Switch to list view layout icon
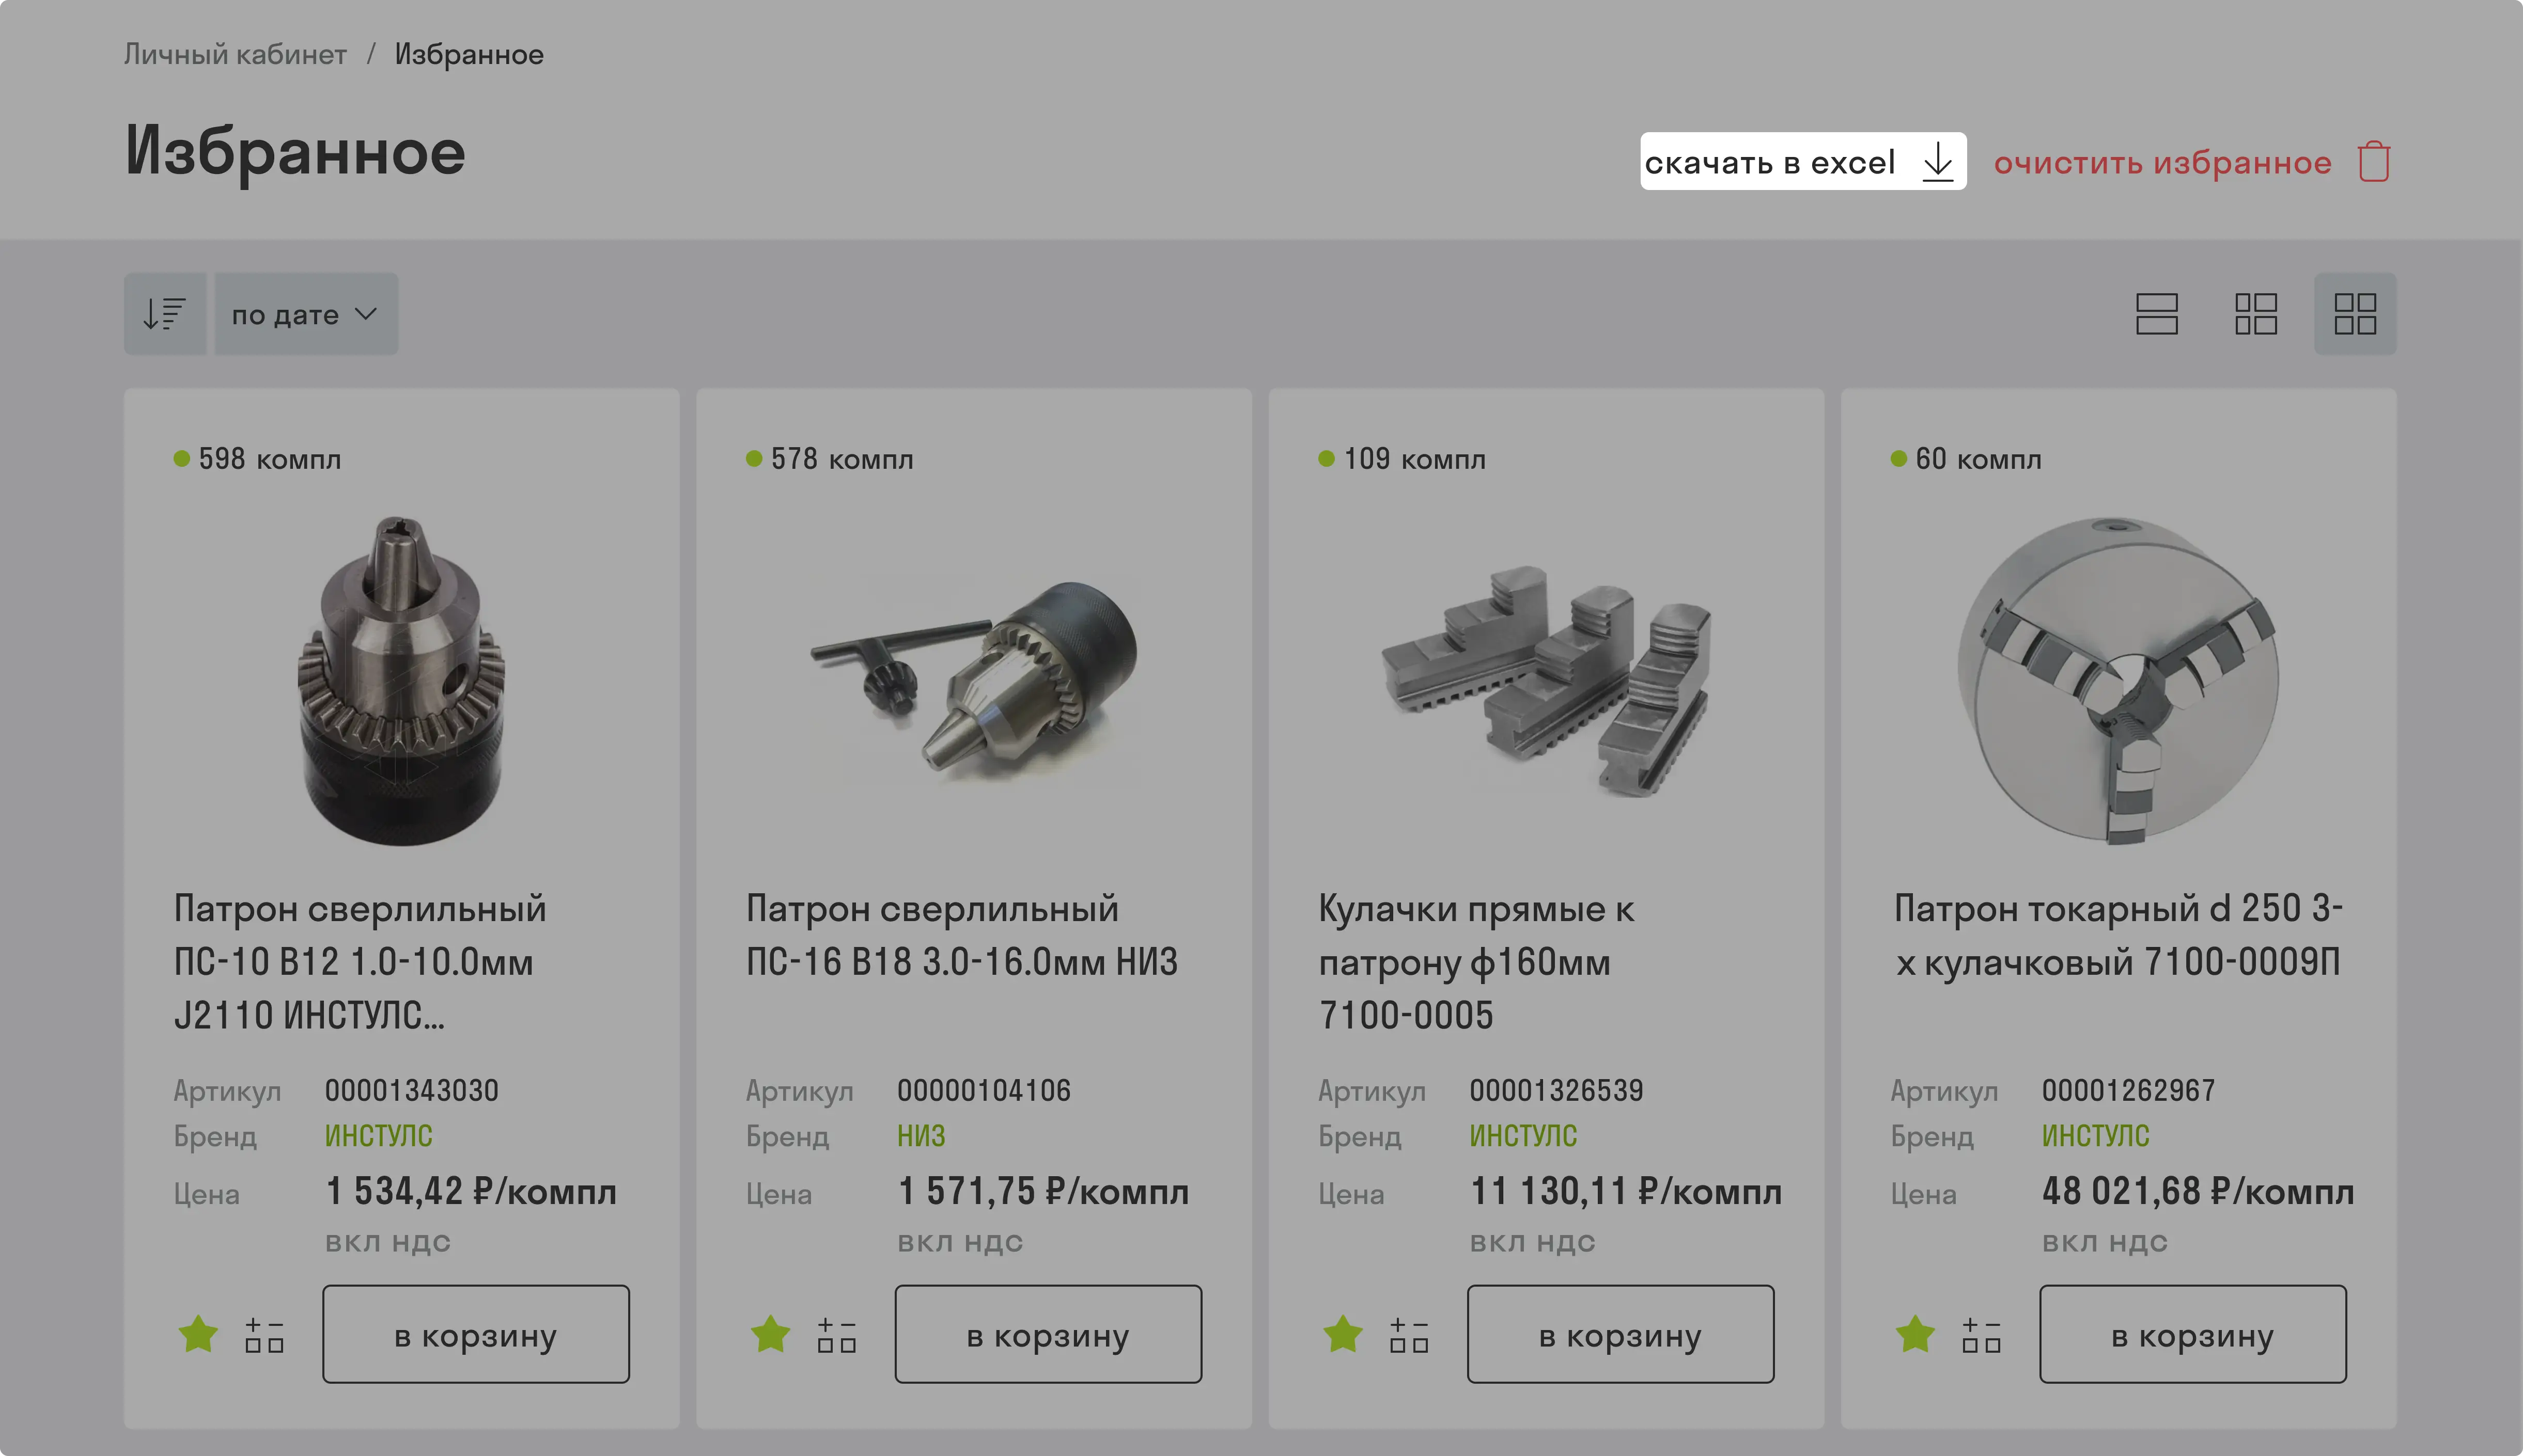The width and height of the screenshot is (2523, 1456). click(2156, 314)
